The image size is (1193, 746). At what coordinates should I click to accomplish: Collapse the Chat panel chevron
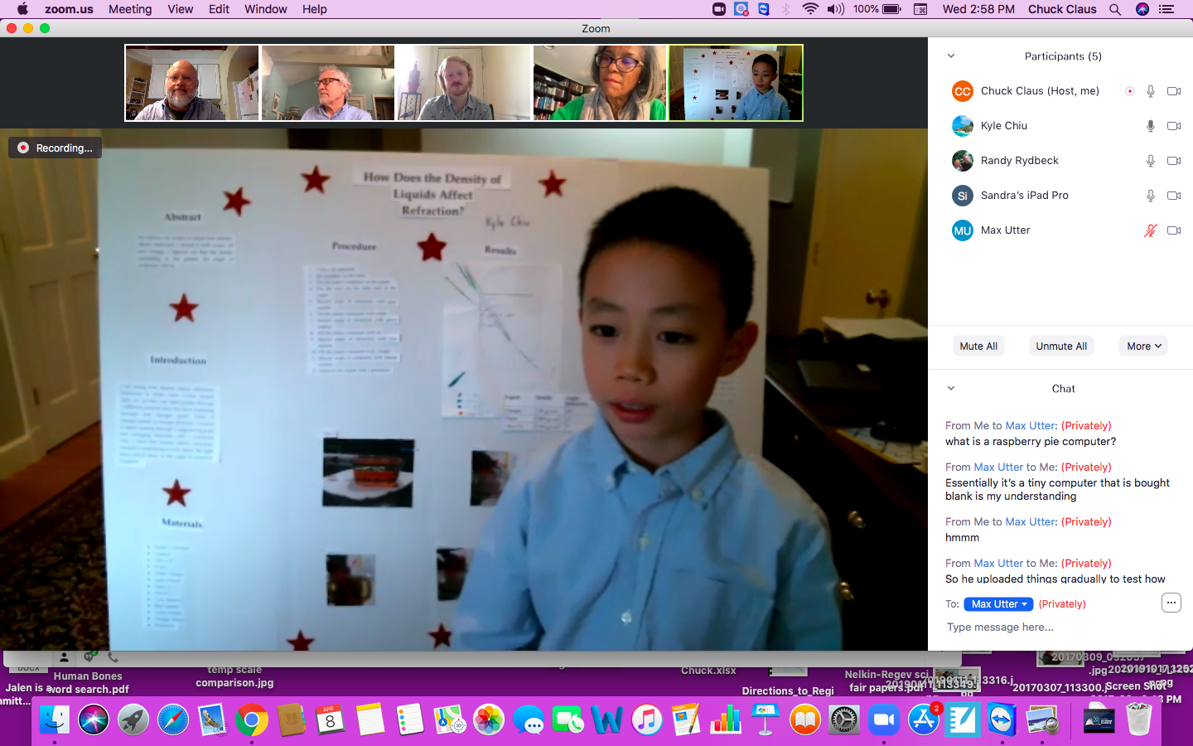[951, 388]
